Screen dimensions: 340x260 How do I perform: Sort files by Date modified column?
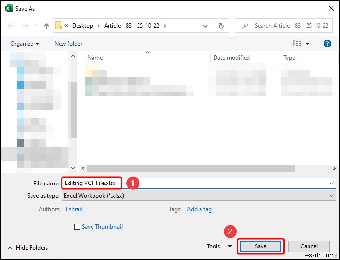232,58
